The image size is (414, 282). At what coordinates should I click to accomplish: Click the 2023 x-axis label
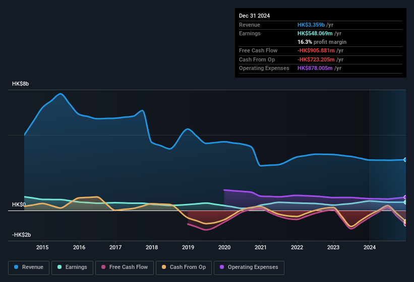(333, 247)
